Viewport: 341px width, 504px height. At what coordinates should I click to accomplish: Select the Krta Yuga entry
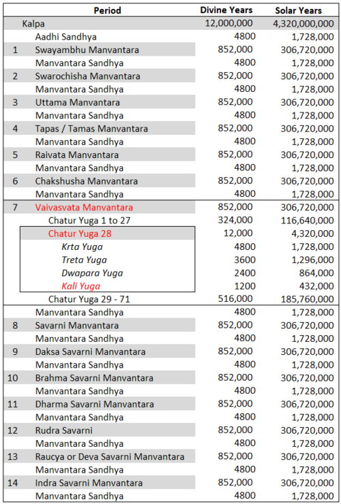pos(82,247)
